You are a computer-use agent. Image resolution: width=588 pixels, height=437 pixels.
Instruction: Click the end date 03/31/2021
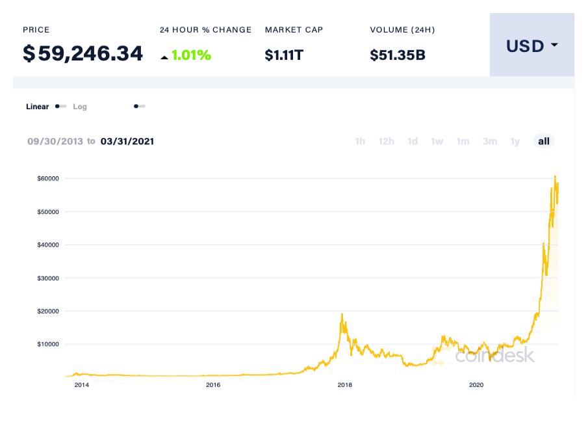(127, 141)
